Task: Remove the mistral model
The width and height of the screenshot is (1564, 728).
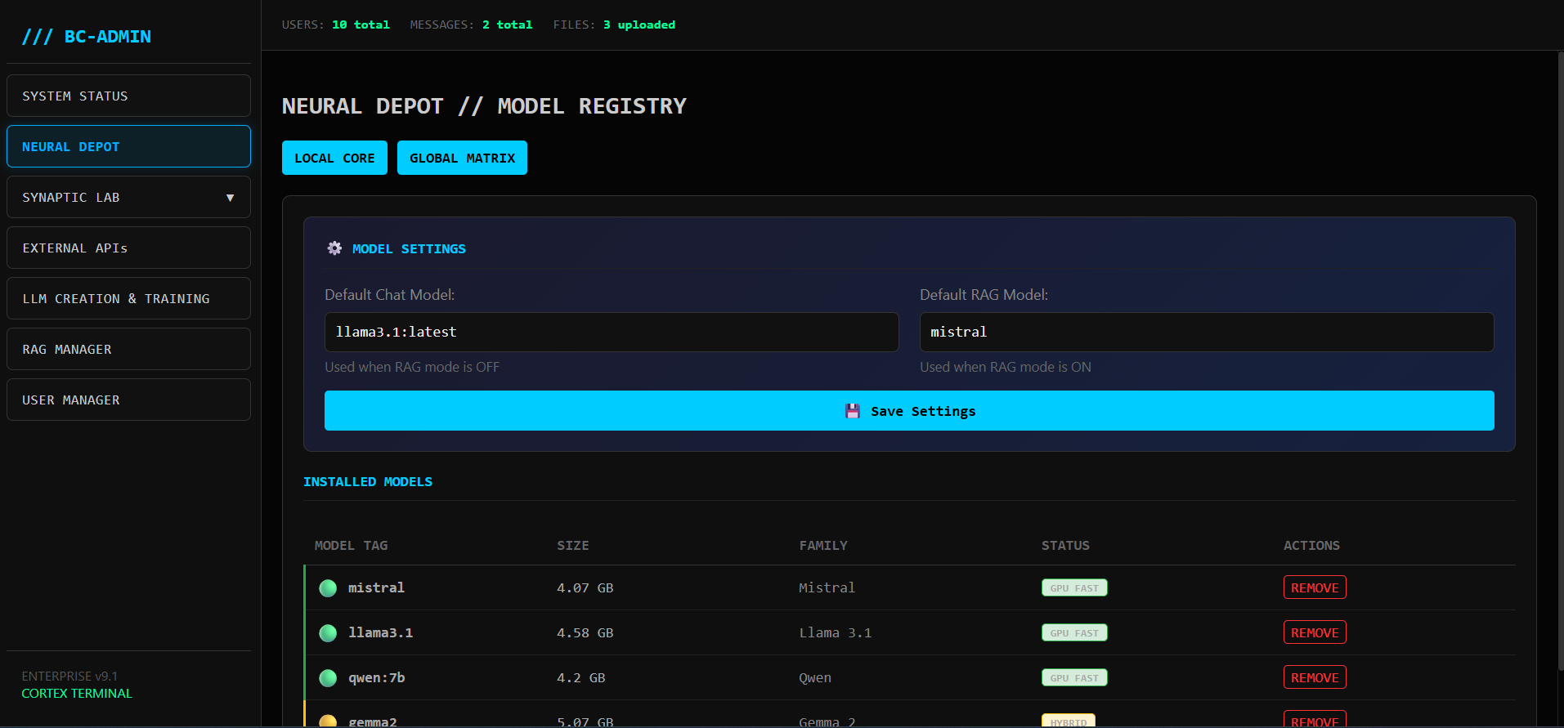Action: pos(1314,588)
